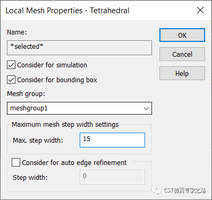Expand the Mesh group dropdown arrow
The width and height of the screenshot is (212, 200).
(146, 108)
